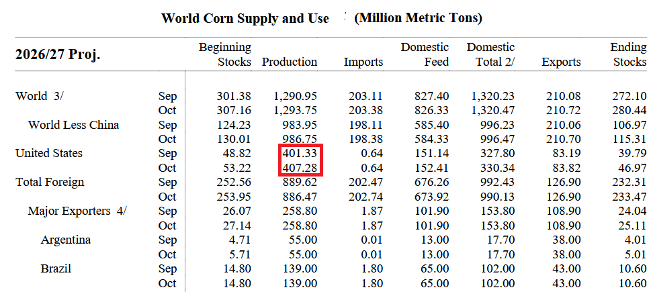Click World Oct beginning stocks value 307.16
The image size is (651, 298).
234,110
